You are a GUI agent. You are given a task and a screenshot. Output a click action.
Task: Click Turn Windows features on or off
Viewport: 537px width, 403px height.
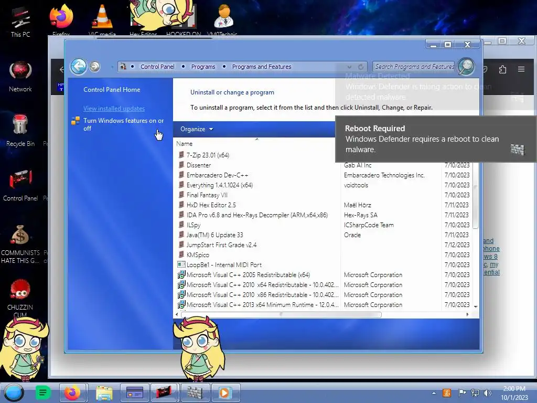123,124
